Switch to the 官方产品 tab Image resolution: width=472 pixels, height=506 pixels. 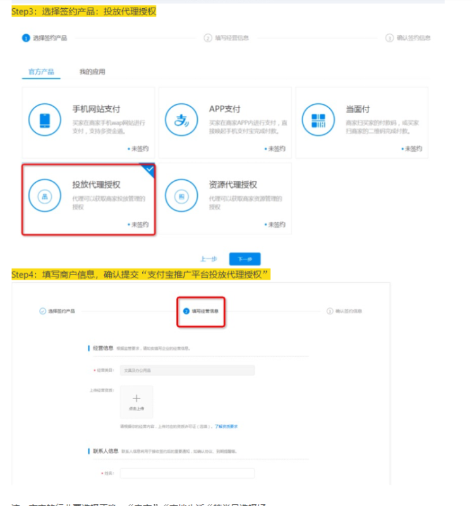41,71
